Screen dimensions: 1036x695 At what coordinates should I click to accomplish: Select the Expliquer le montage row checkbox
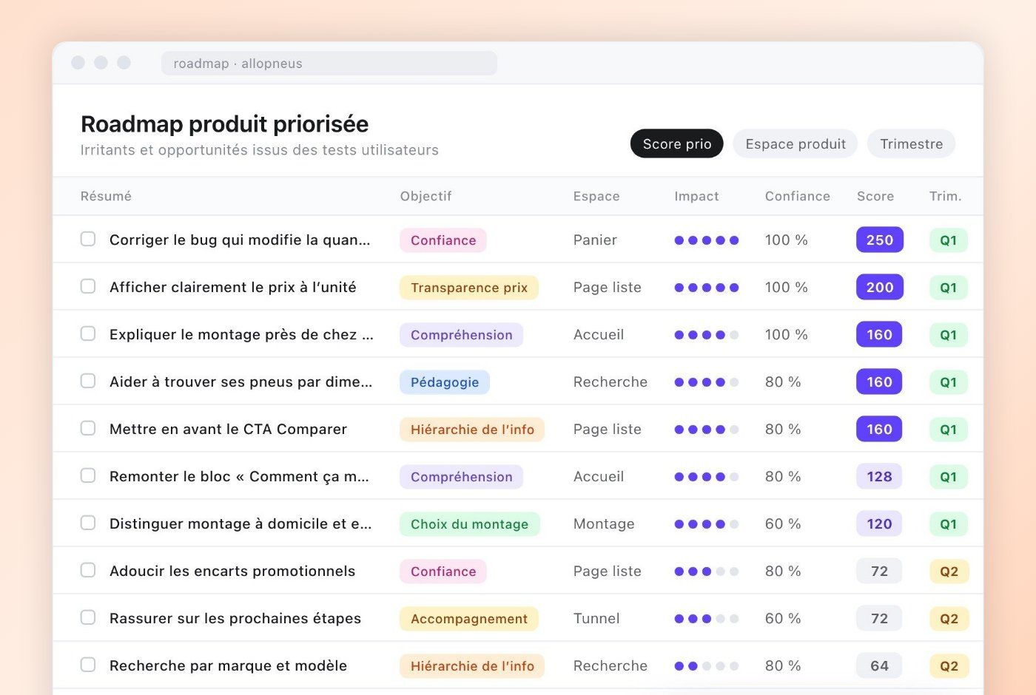coord(88,333)
